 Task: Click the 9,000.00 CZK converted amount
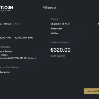pyautogui.click(x=58, y=56)
